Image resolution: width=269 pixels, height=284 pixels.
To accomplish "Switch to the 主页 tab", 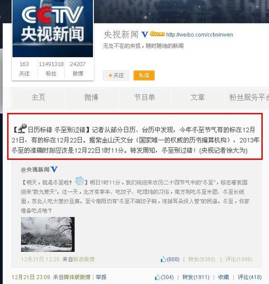I will tap(38, 97).
